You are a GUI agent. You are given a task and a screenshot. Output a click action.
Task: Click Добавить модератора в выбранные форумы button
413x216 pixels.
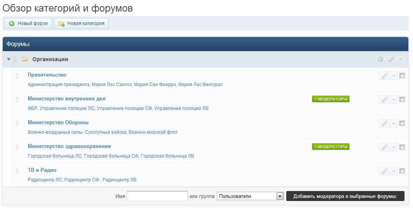(345, 196)
